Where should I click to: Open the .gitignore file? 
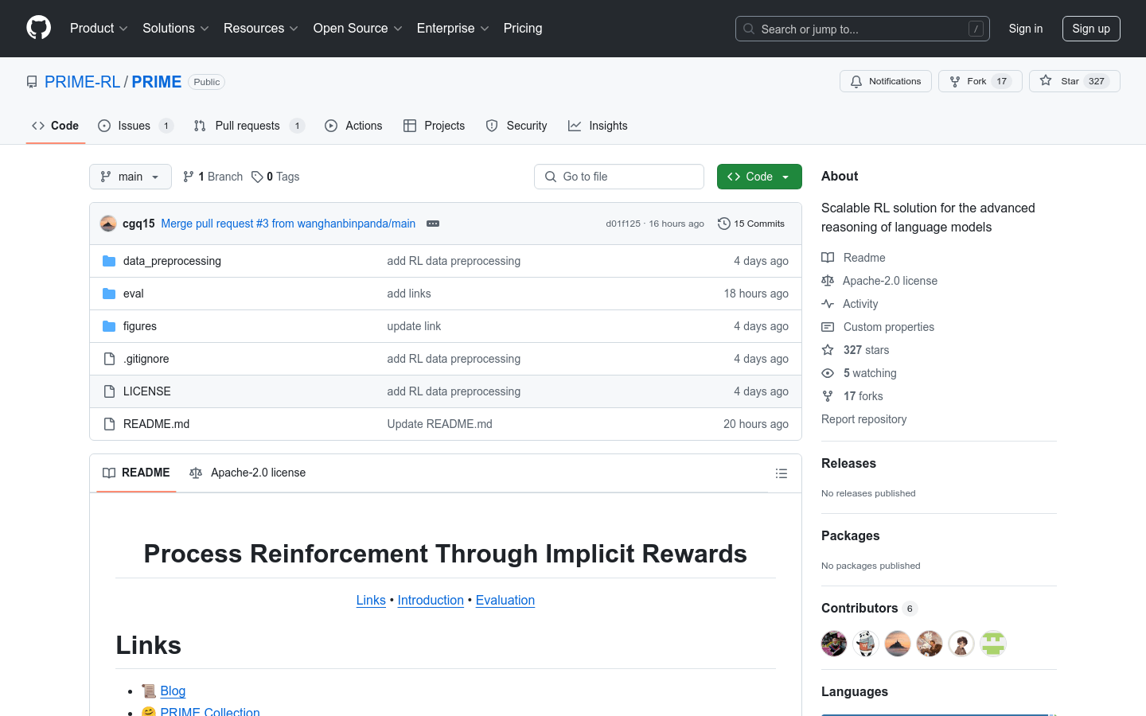pos(146,359)
